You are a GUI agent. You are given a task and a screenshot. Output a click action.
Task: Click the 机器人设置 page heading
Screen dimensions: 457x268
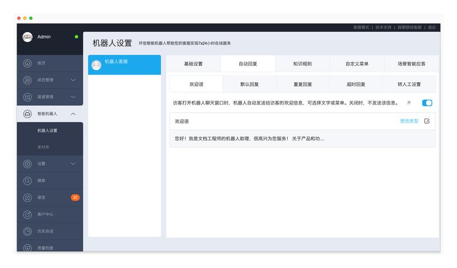click(112, 43)
